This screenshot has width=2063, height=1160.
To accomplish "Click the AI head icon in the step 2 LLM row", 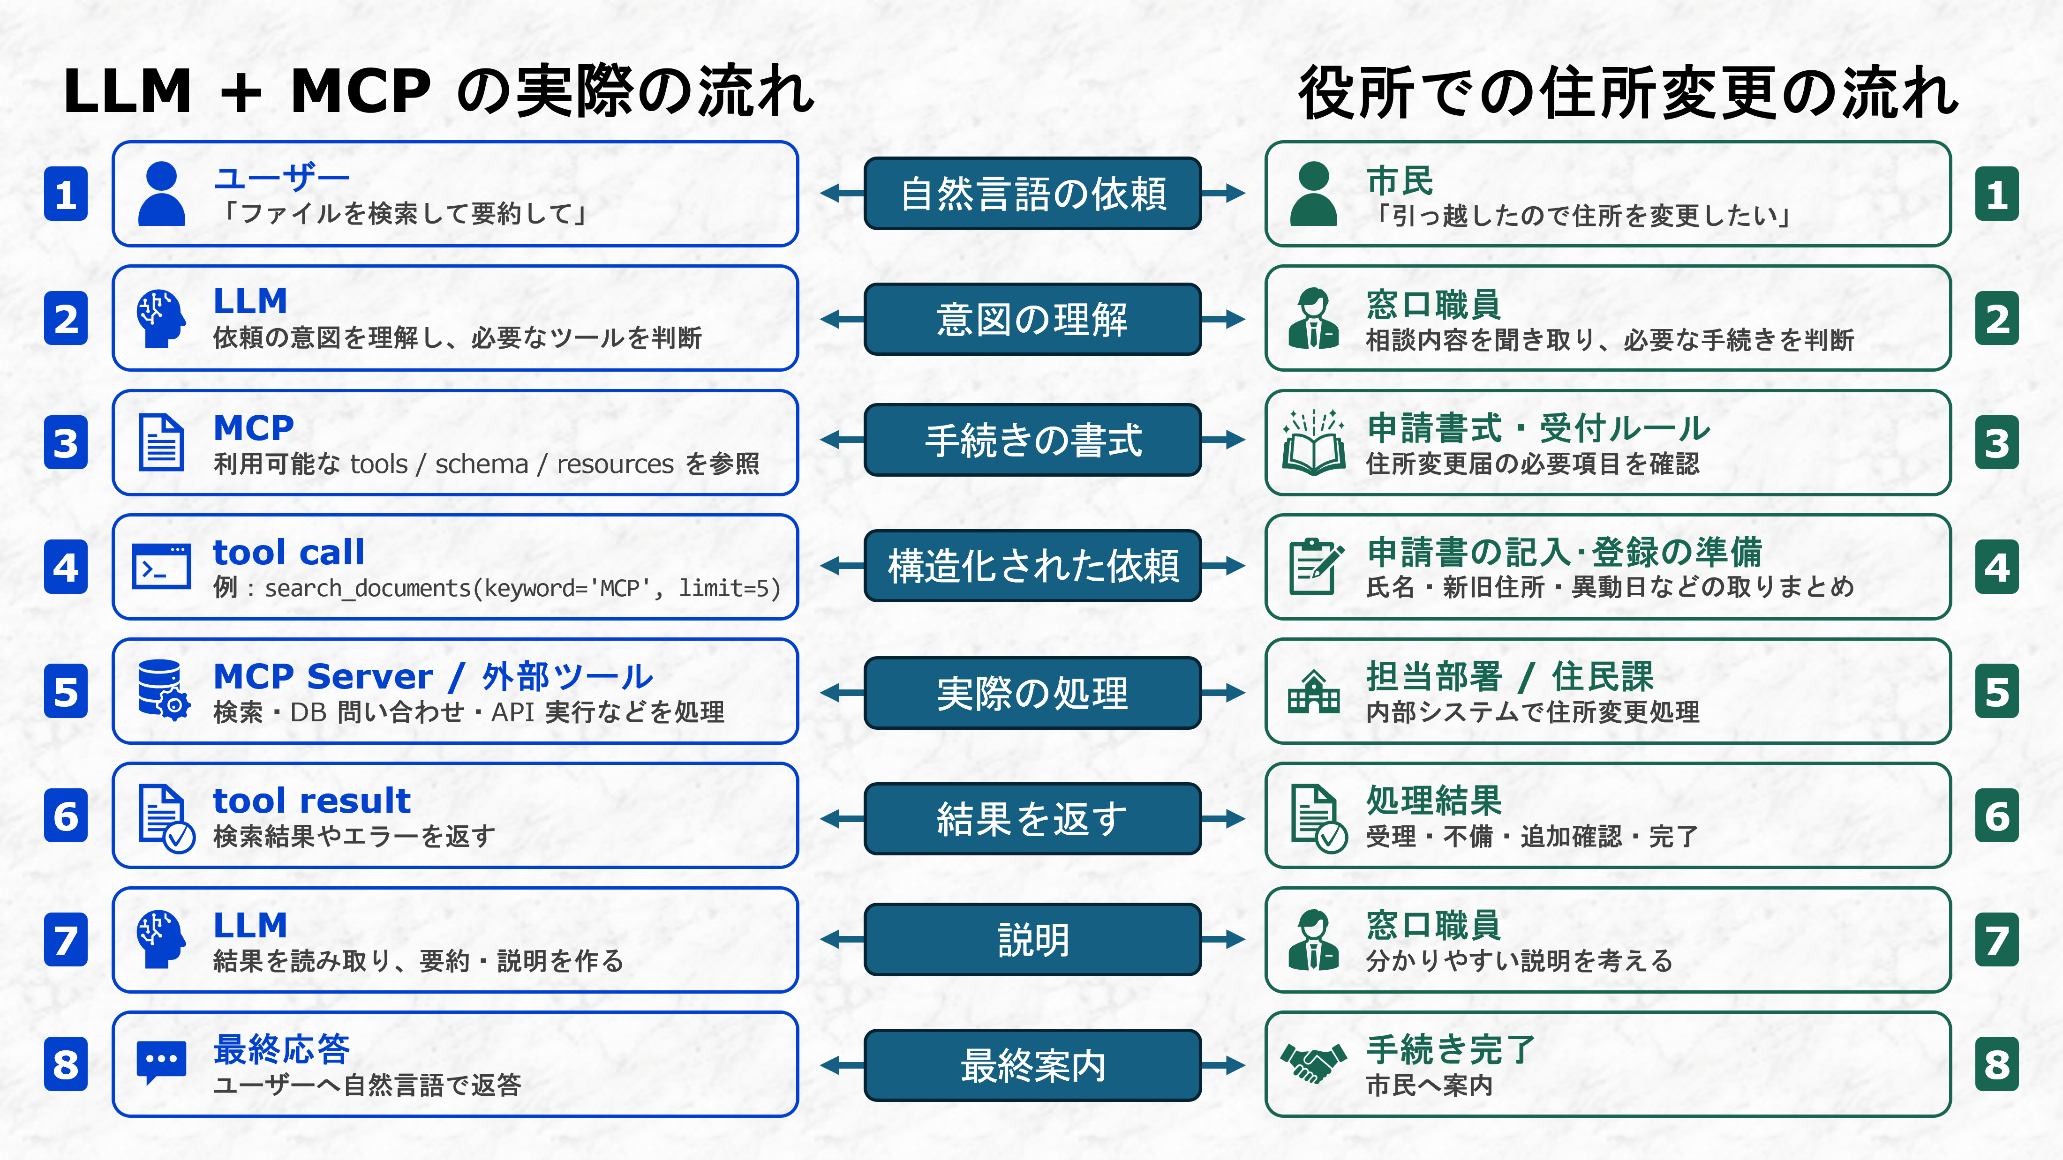I will coord(161,319).
